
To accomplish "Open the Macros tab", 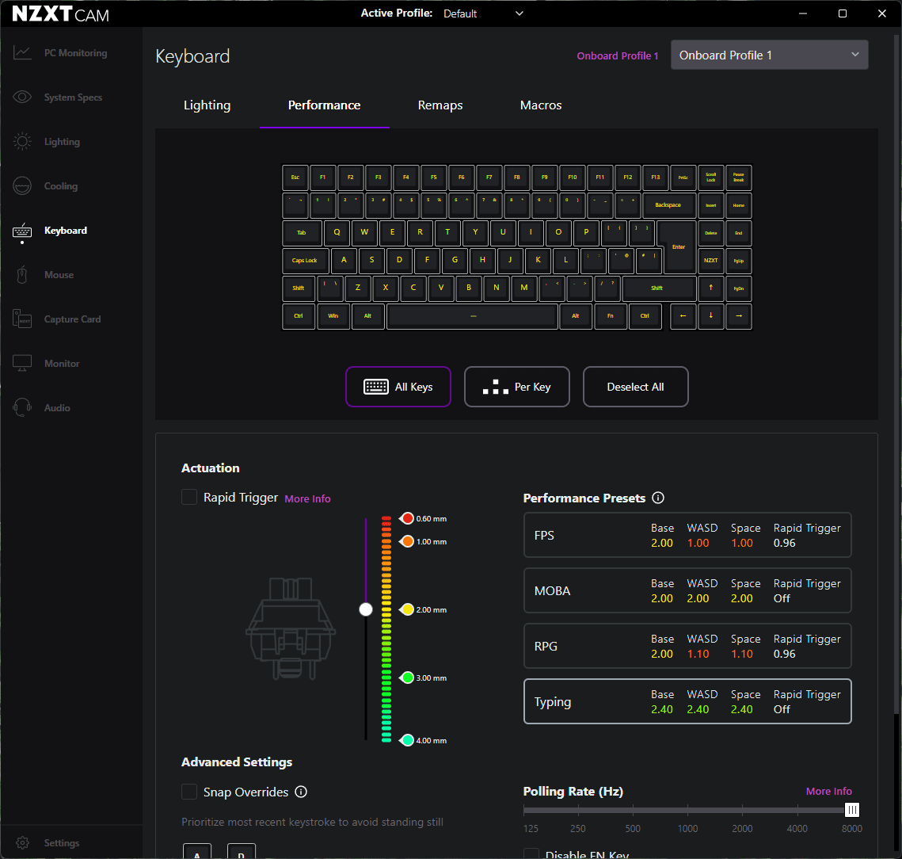I will pos(541,105).
